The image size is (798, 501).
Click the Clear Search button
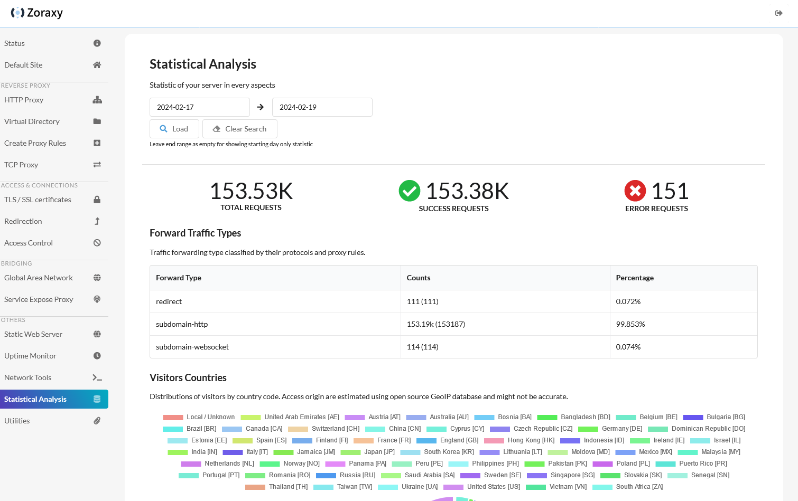coord(239,128)
